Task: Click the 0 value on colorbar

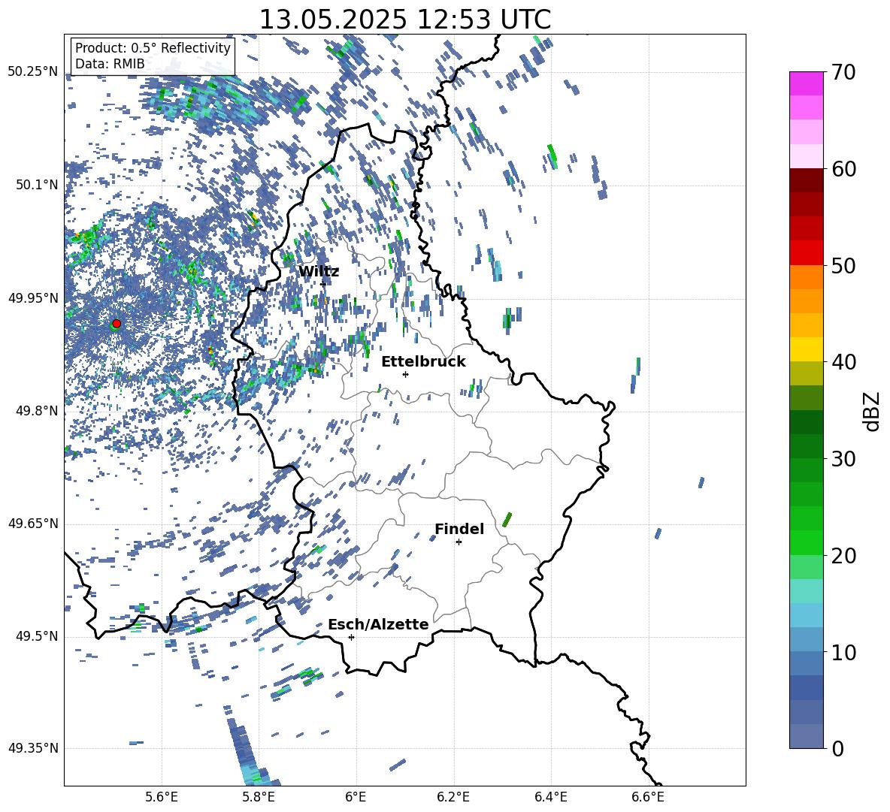Action: [x=838, y=748]
